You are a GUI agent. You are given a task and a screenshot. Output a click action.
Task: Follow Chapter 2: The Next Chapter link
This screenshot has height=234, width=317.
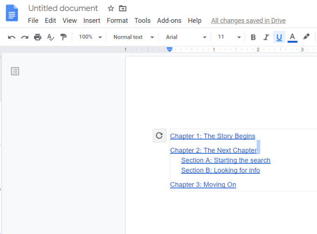pyautogui.click(x=214, y=150)
